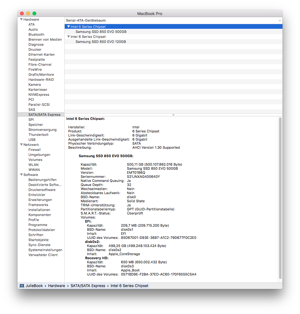The width and height of the screenshot is (300, 314).
Task: Select Startobjekte entry
Action: click(x=38, y=240)
